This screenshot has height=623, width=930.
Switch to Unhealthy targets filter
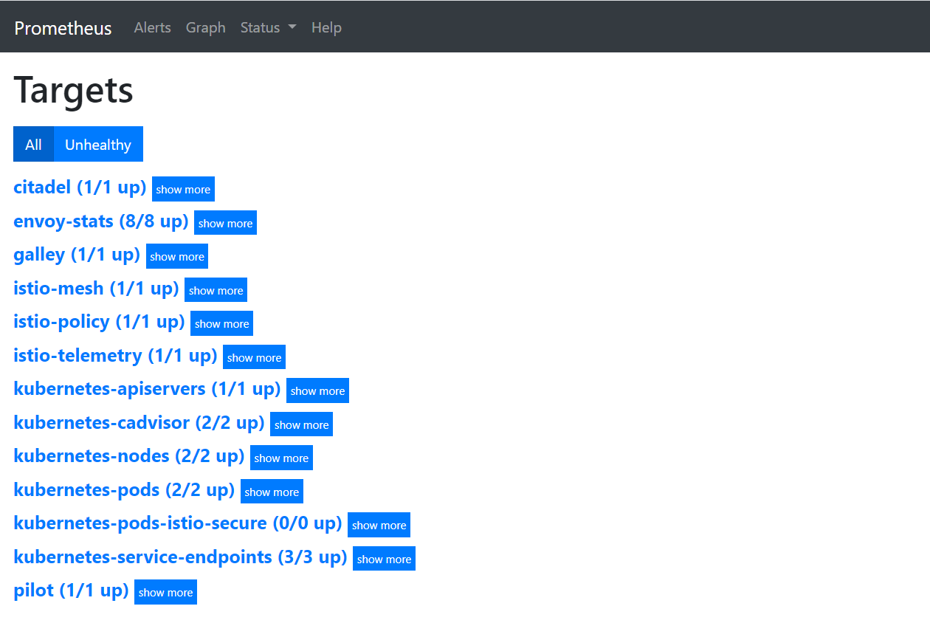[x=98, y=145]
